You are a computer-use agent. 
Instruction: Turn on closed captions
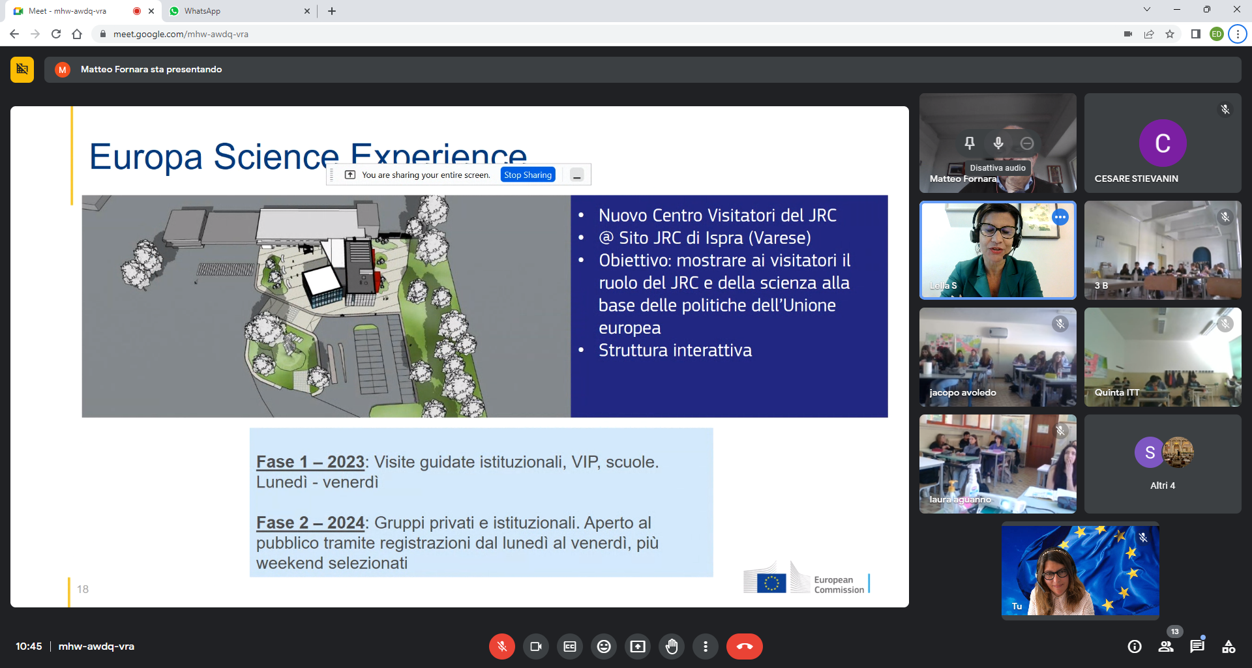(570, 646)
